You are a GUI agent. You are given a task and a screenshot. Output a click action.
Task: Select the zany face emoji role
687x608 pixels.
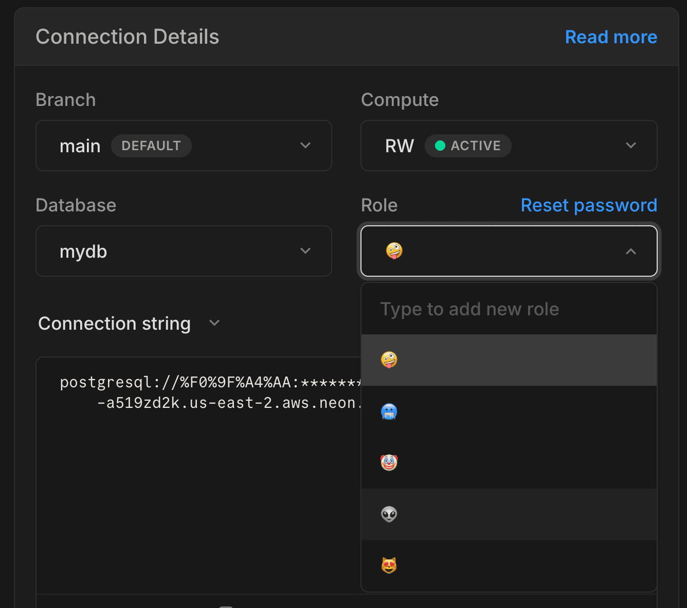(x=389, y=360)
